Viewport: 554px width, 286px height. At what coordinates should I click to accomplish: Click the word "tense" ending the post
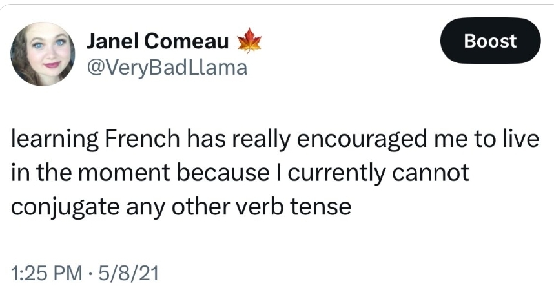320,207
